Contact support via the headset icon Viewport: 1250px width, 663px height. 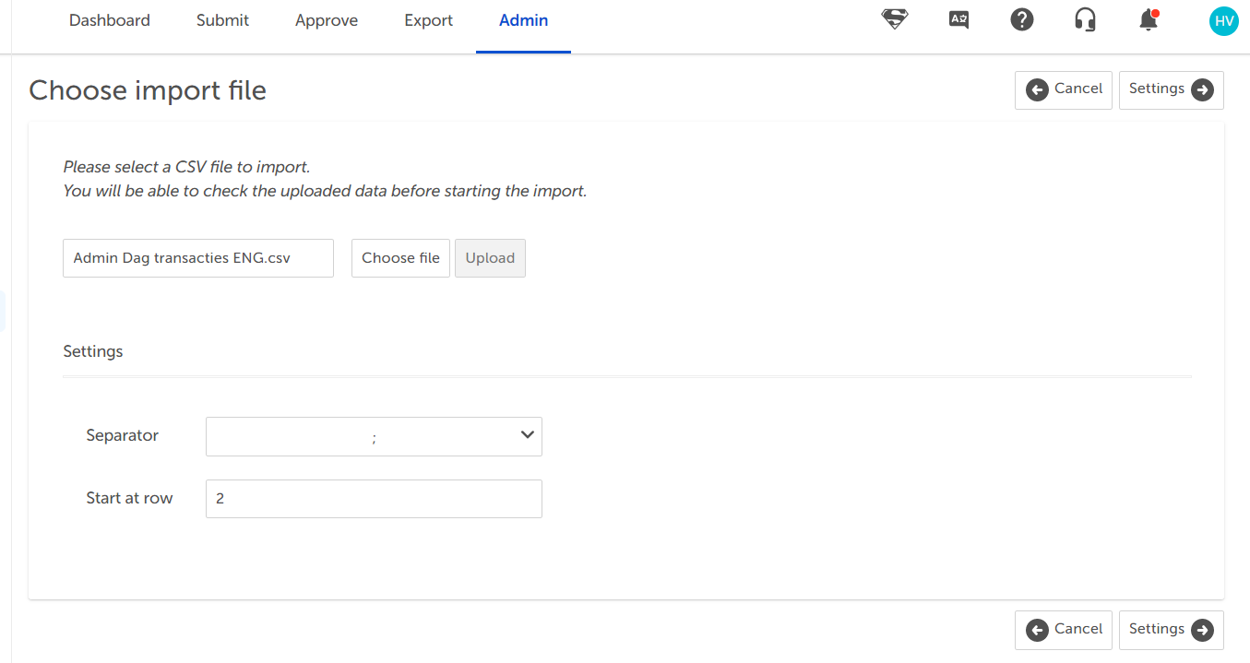(x=1085, y=19)
